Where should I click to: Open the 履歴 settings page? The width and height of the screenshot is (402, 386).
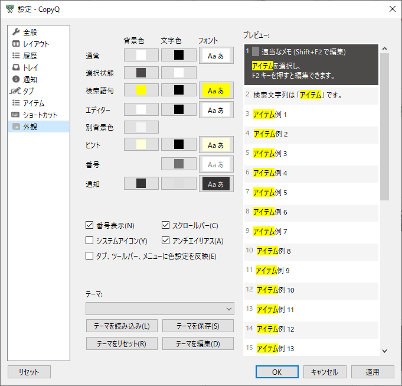tap(39, 56)
